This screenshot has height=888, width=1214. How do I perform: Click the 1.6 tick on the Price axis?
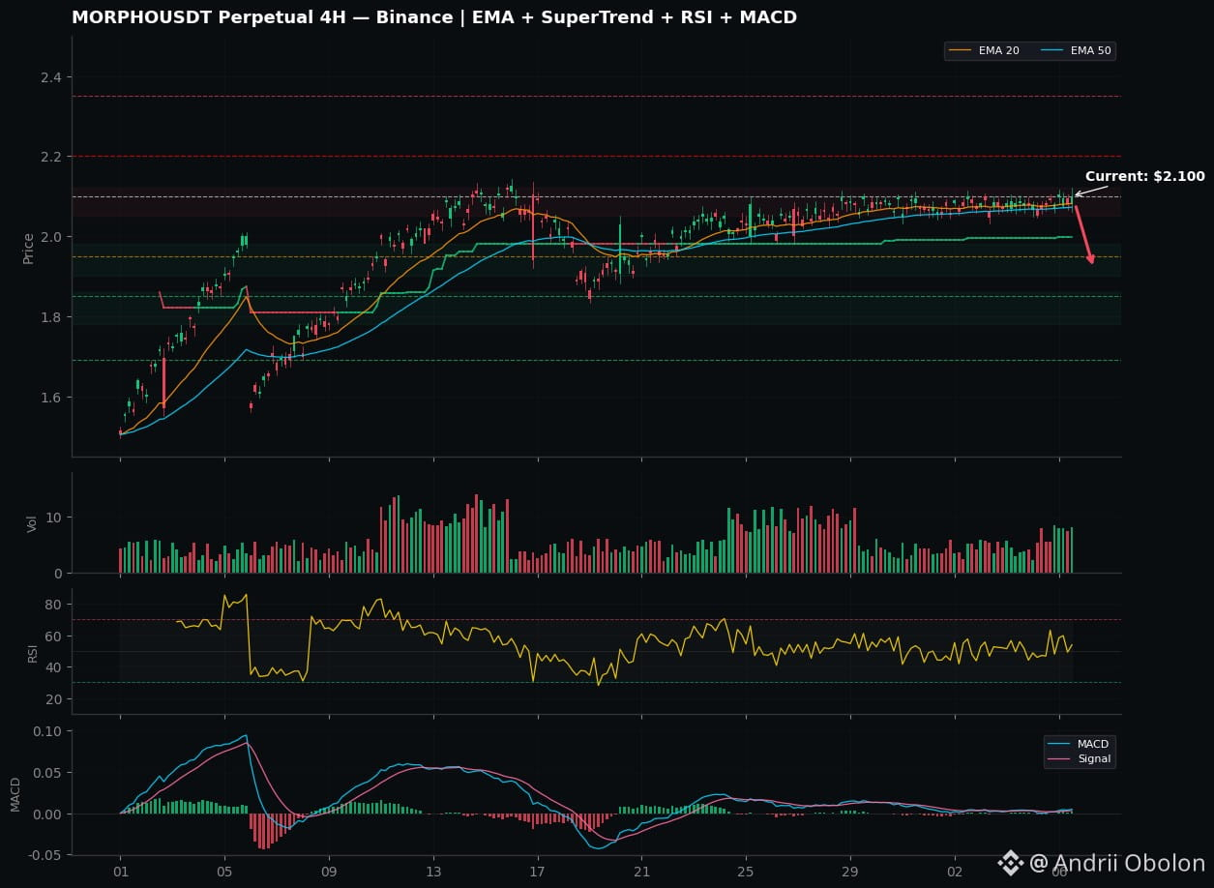[50, 398]
